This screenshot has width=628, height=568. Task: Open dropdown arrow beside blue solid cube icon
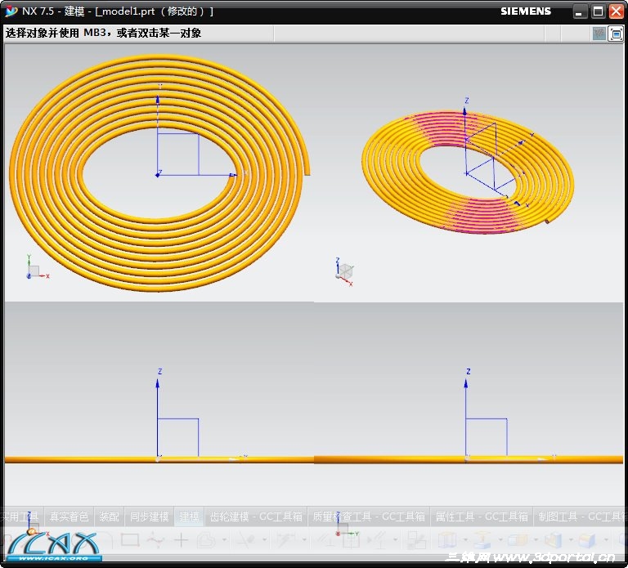[571, 540]
